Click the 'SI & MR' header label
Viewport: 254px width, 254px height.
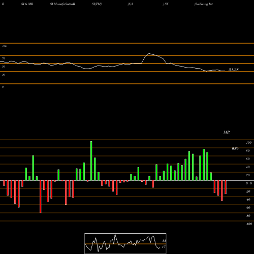pos(27,4)
